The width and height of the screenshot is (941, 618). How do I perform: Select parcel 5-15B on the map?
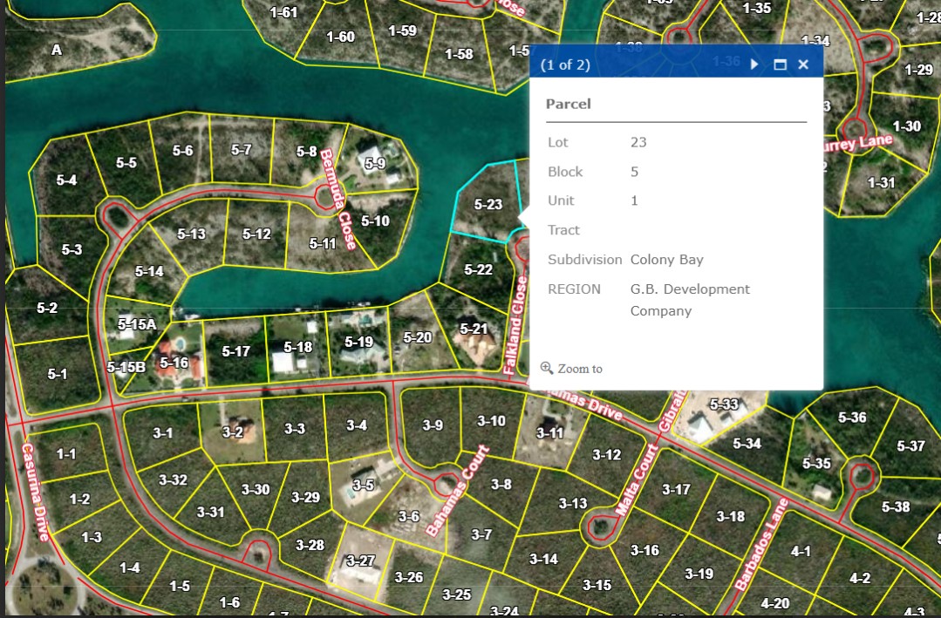click(126, 367)
